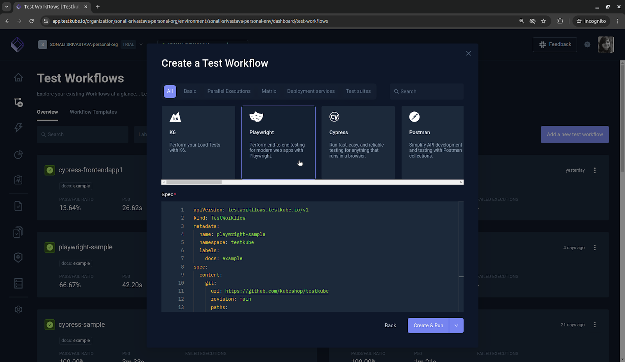Select the Parallel Executions filter tab
625x362 pixels.
pos(229,91)
